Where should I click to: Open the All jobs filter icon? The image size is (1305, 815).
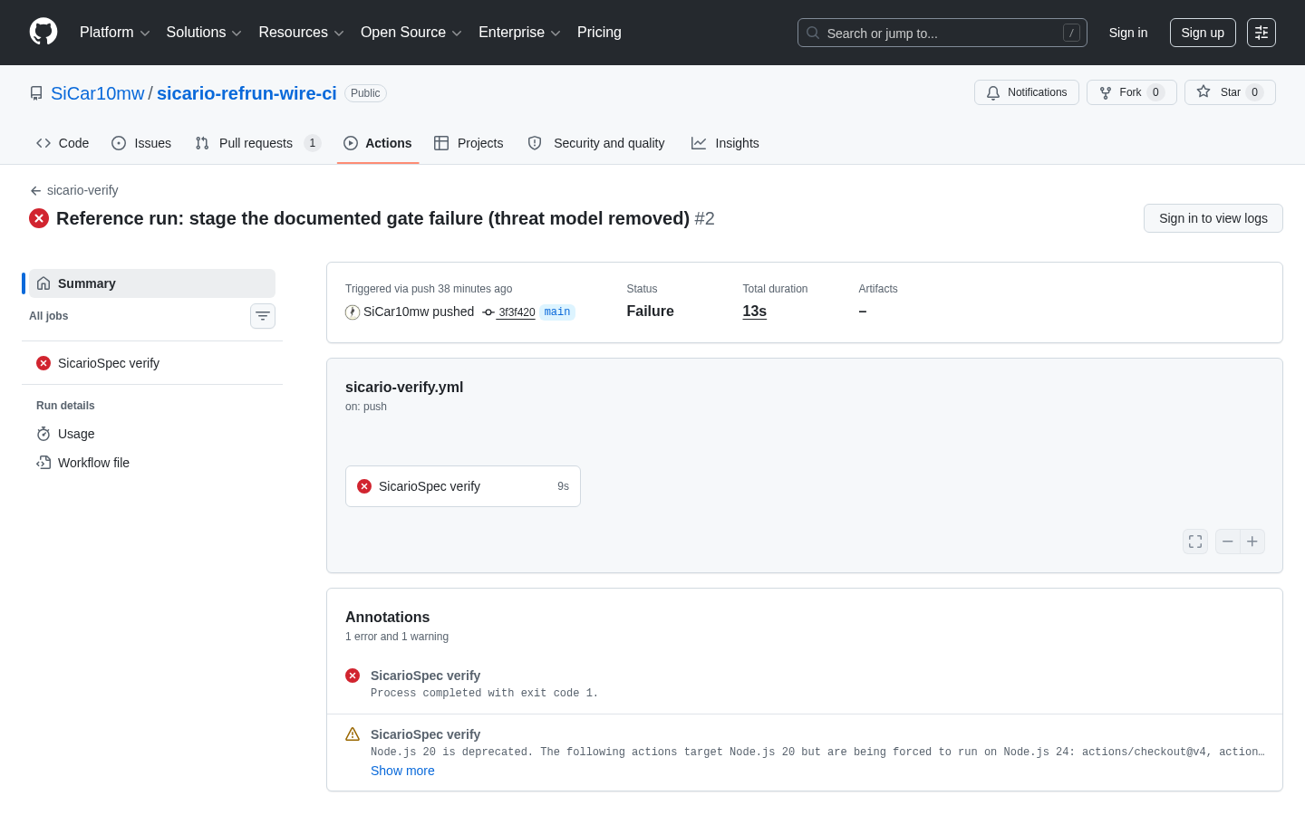(x=263, y=316)
